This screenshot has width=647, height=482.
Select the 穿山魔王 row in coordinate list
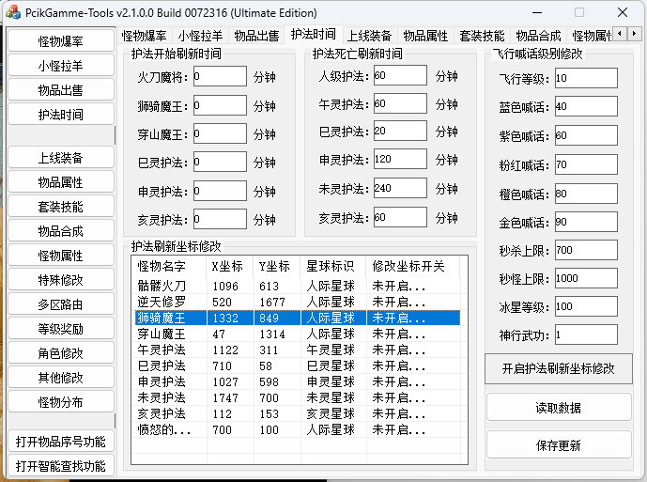tap(296, 334)
